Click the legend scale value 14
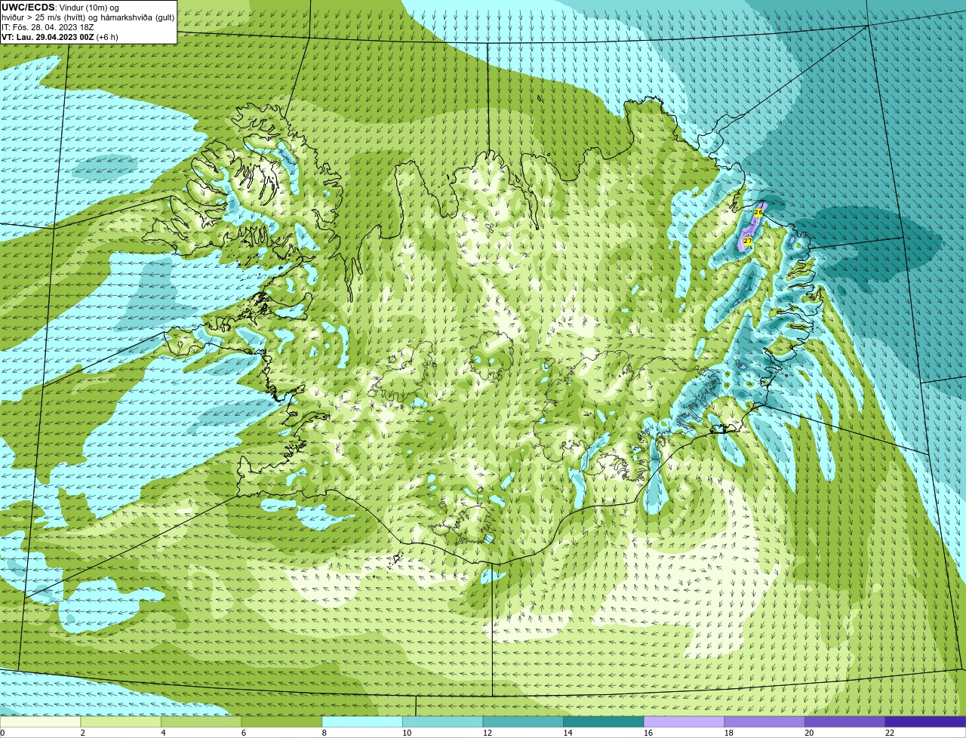This screenshot has height=738, width=966. (568, 733)
